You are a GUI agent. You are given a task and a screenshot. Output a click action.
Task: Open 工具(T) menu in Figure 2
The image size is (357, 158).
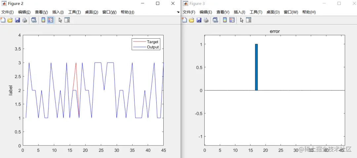click(74, 12)
